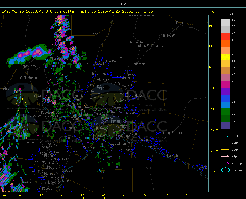Click the Zapata label

(67, 171)
